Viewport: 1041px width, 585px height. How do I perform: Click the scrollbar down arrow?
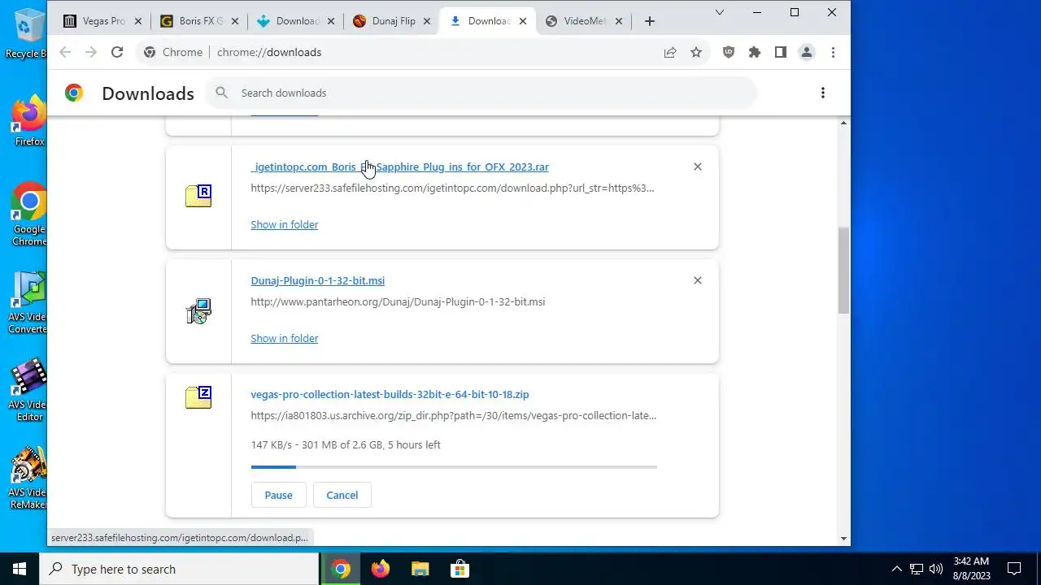[x=843, y=538]
